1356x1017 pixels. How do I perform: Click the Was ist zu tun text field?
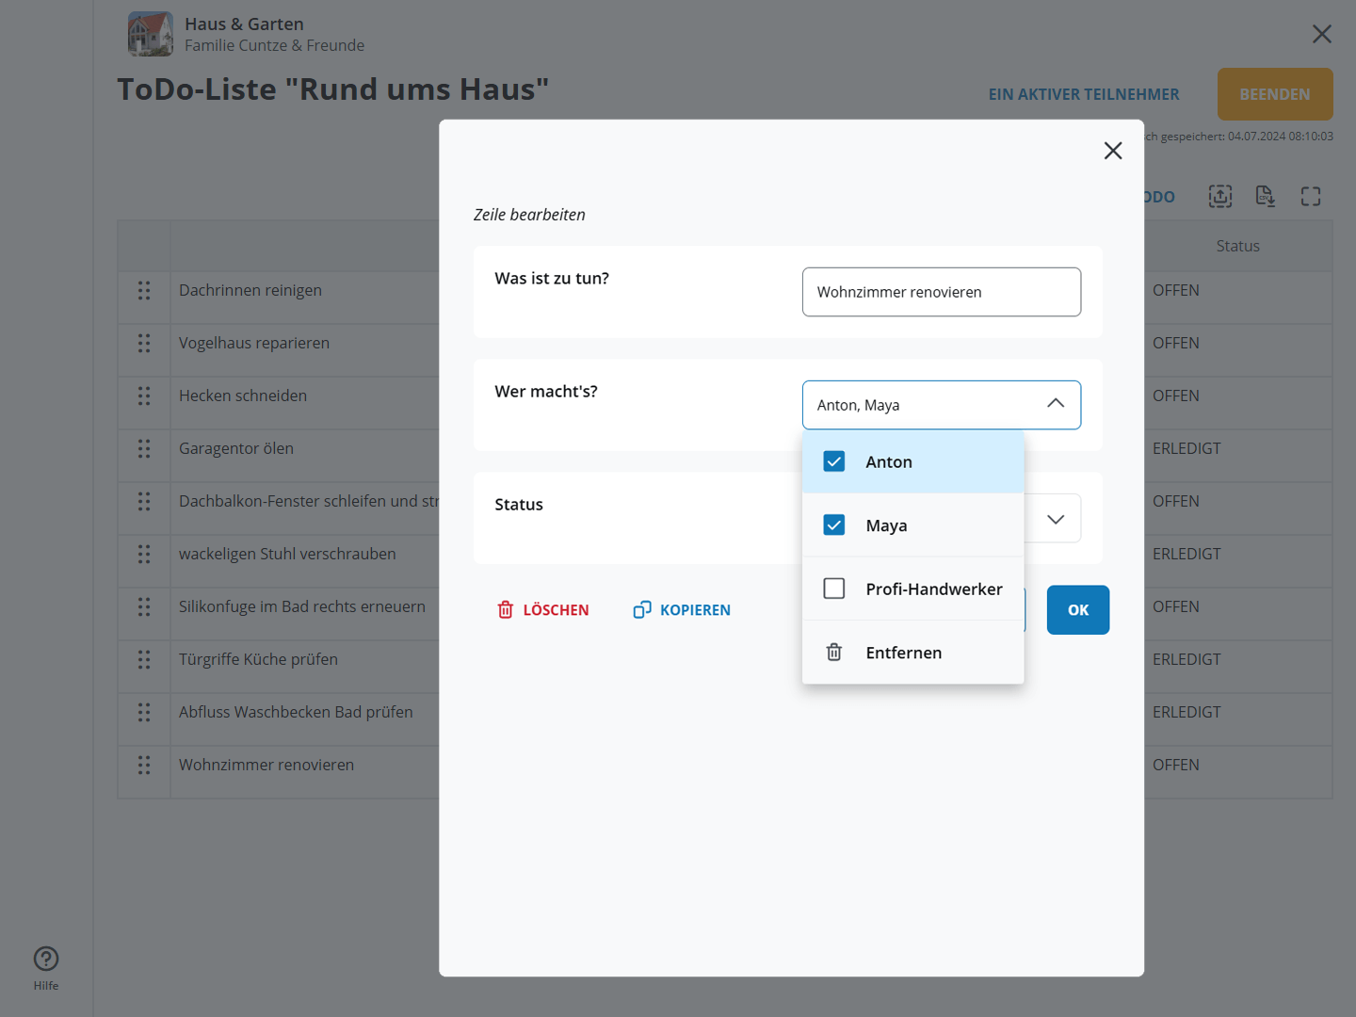941,292
